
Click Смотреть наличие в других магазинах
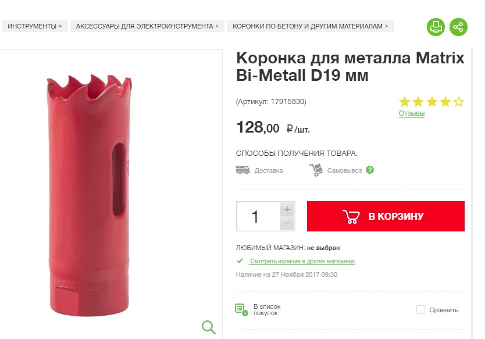(302, 261)
